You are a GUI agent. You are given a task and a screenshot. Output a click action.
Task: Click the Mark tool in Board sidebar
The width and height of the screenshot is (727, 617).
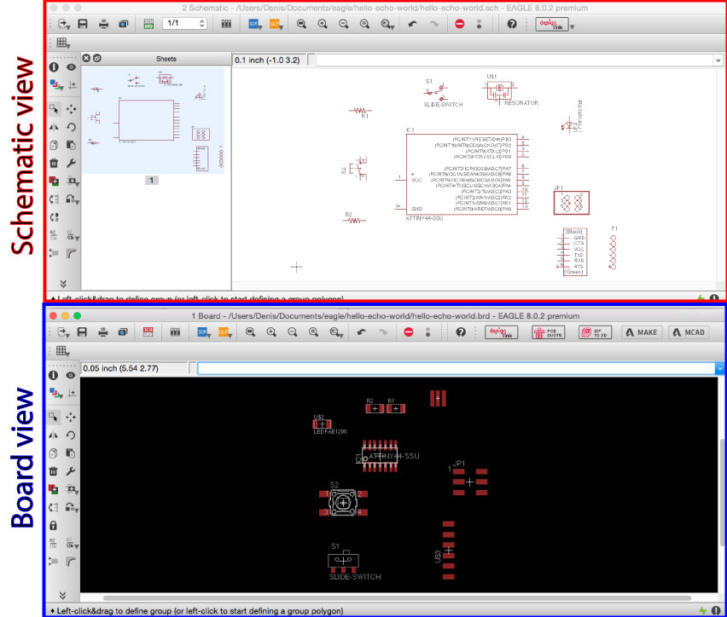coord(72,393)
